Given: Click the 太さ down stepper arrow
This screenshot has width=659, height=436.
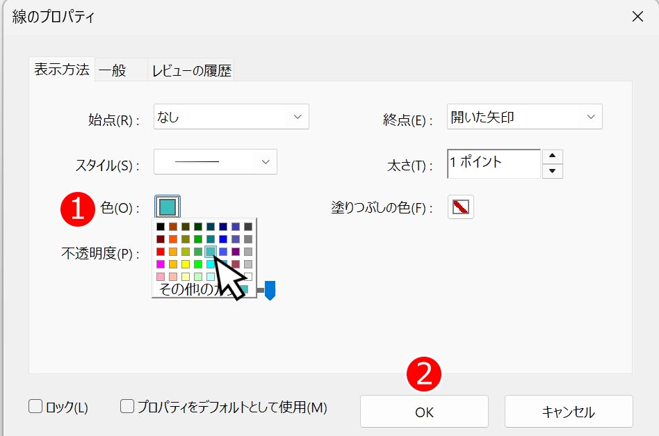Looking at the screenshot, I should tap(552, 172).
